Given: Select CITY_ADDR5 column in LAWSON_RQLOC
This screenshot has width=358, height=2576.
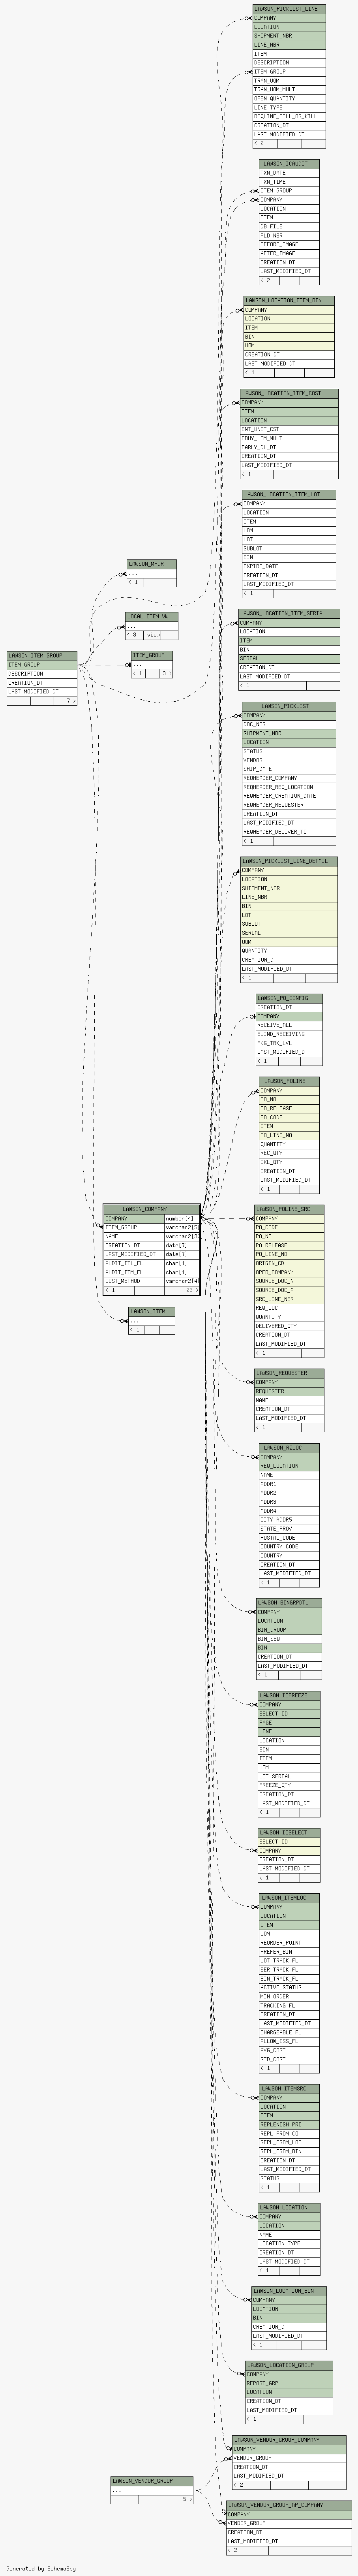Looking at the screenshot, I should pos(289,1520).
